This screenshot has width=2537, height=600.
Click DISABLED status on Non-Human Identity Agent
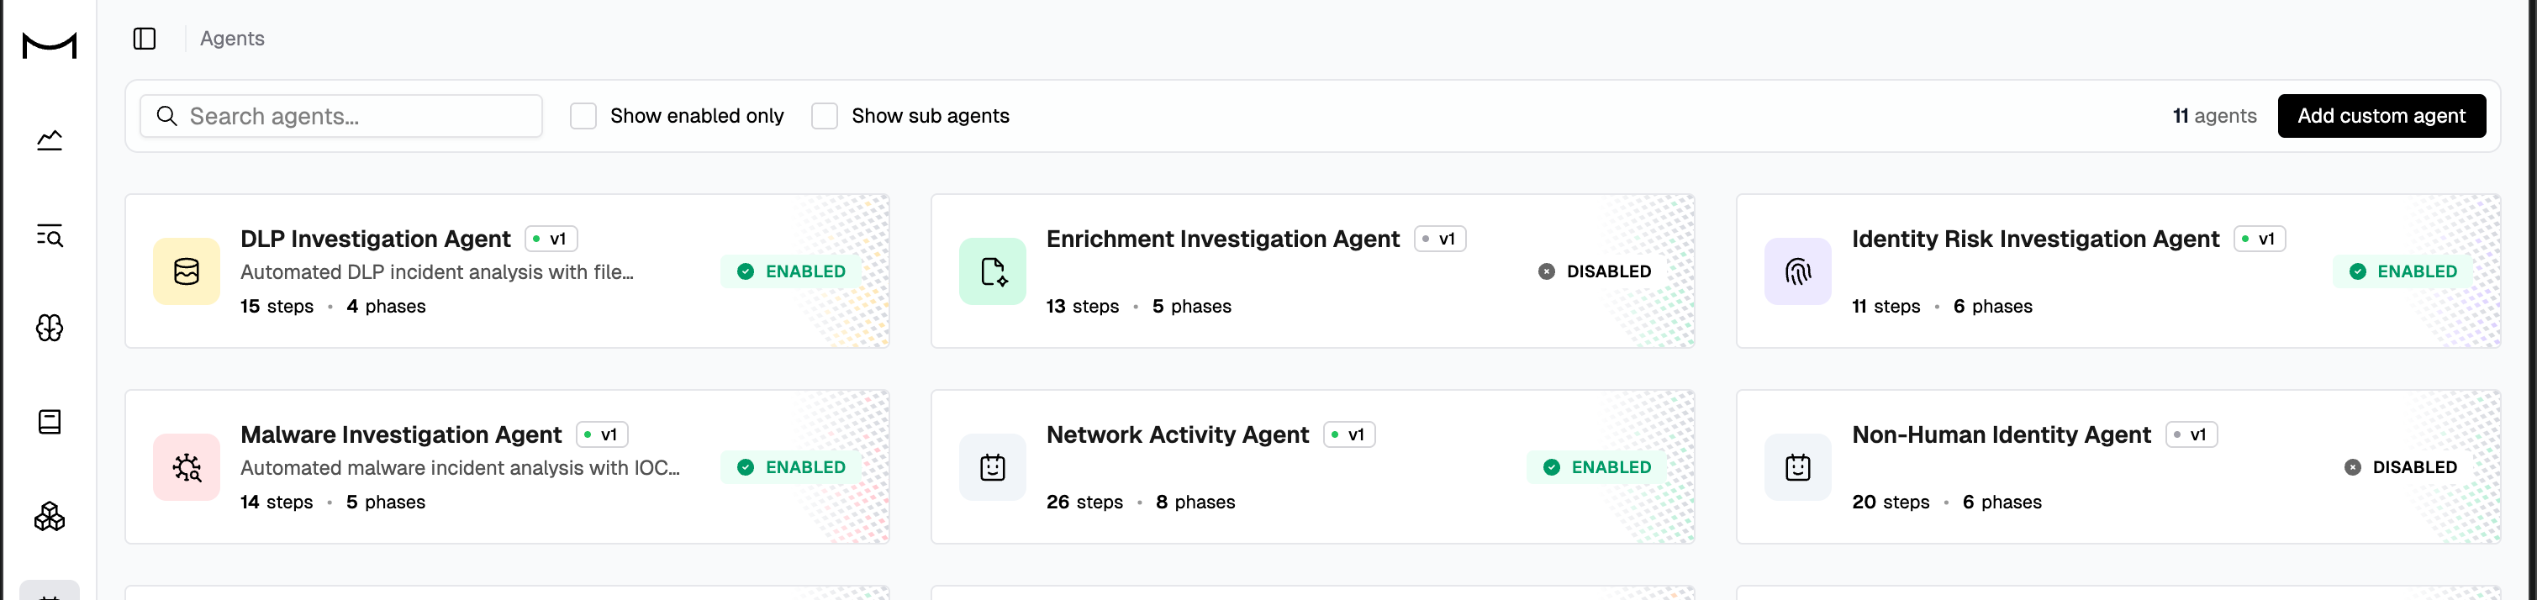(2401, 467)
